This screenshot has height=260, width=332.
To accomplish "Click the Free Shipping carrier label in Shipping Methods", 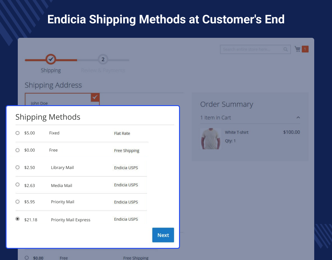I will pos(127,151).
